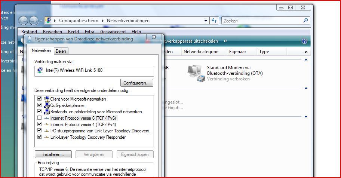Image resolution: width=341 pixels, height=178 pixels.
Task: Open the Bestand menu
Action: [29, 32]
